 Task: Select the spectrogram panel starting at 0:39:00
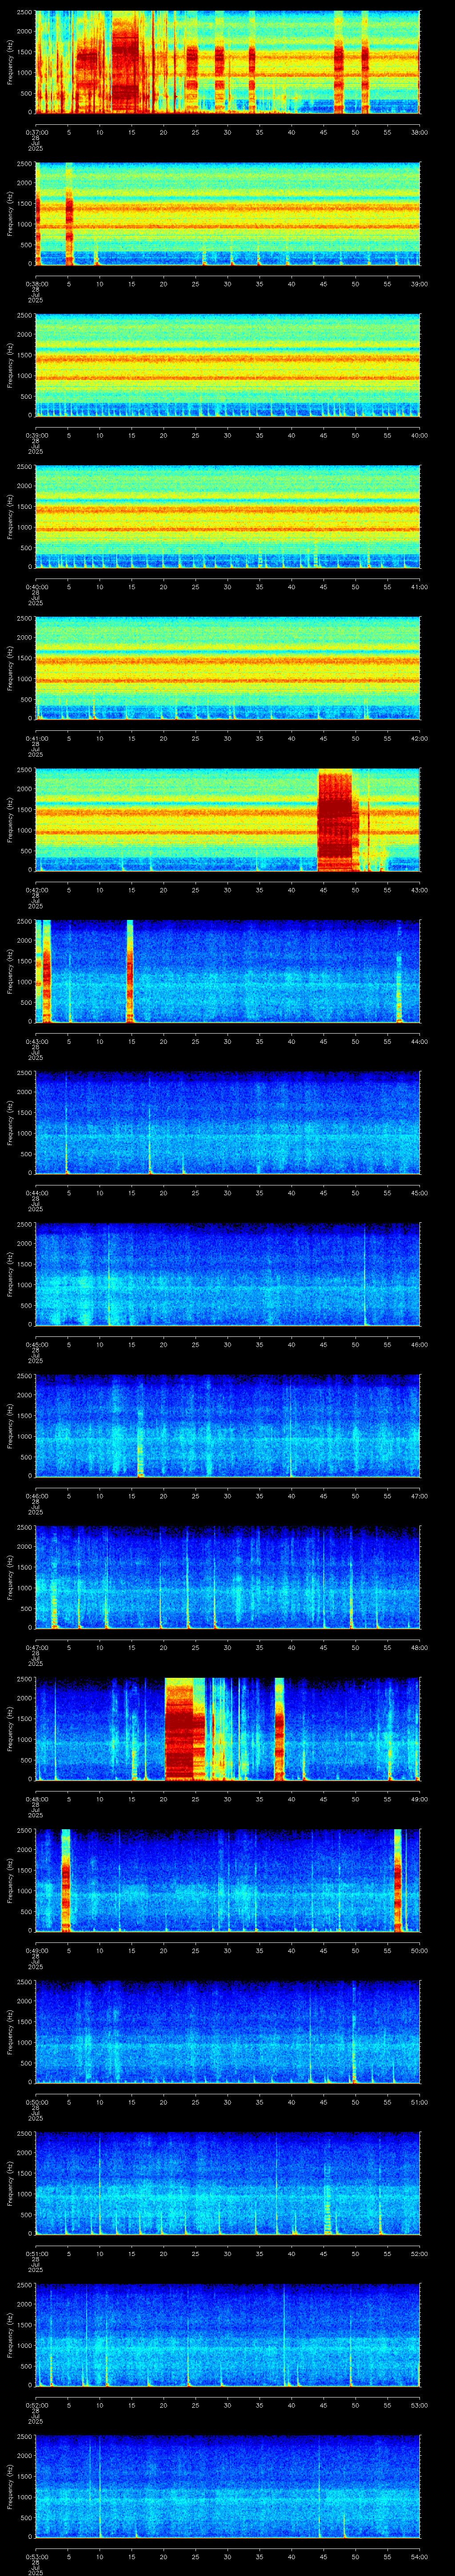click(227, 366)
